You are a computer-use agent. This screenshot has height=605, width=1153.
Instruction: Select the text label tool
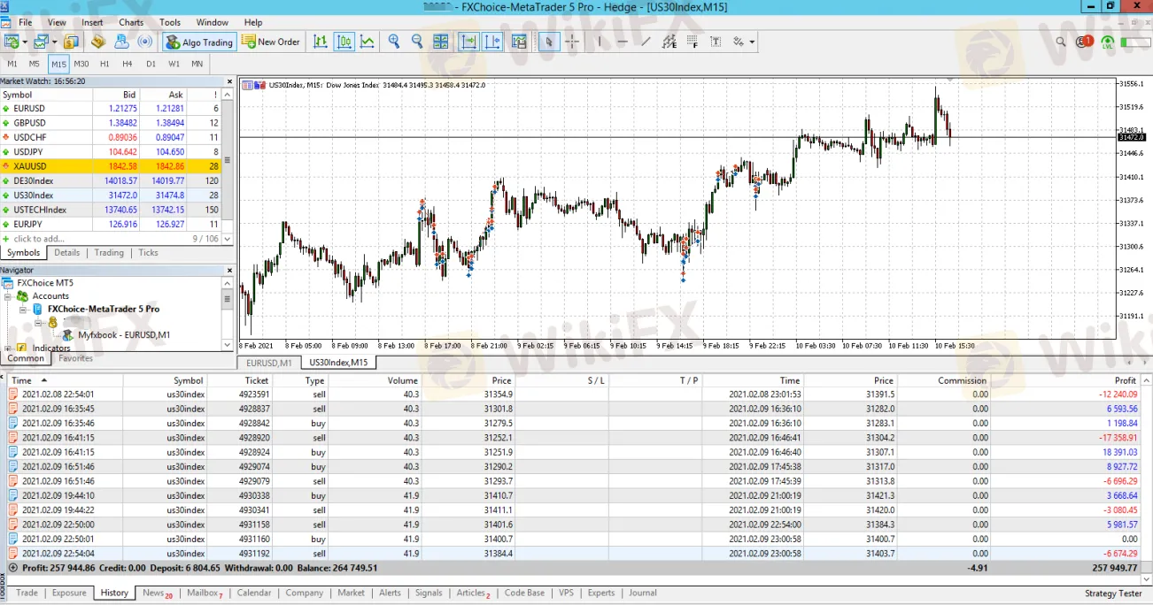point(715,42)
